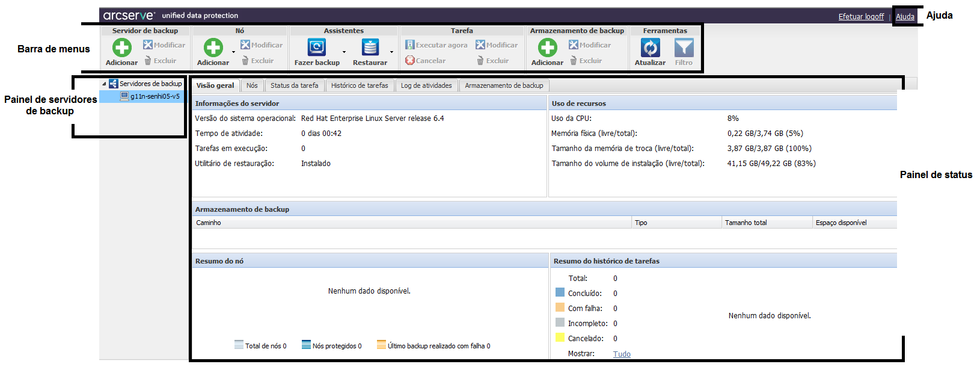The image size is (980, 367).
Task: Switch to the Histórico de tarefas tab
Action: (360, 85)
